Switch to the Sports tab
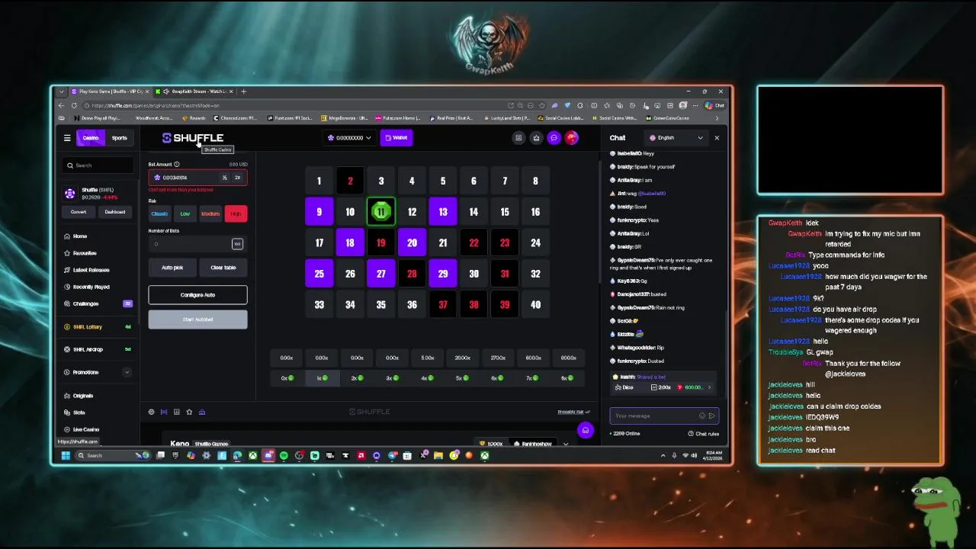Image resolution: width=976 pixels, height=549 pixels. click(x=119, y=138)
